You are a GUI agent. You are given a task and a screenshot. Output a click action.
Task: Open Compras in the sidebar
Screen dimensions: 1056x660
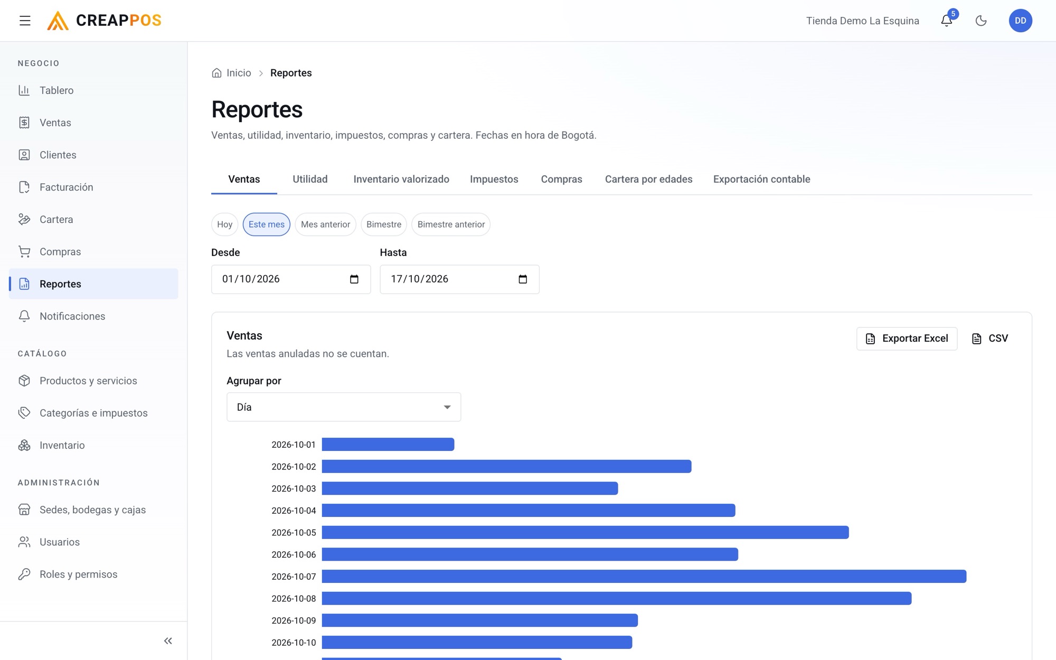[x=93, y=251]
